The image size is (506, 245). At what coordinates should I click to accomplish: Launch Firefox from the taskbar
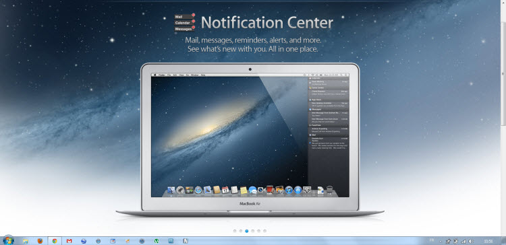click(40, 241)
